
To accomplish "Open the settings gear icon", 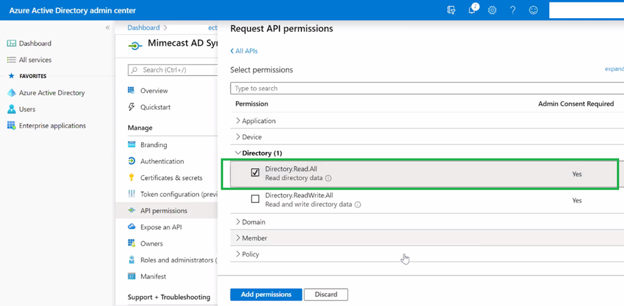I will coord(492,10).
